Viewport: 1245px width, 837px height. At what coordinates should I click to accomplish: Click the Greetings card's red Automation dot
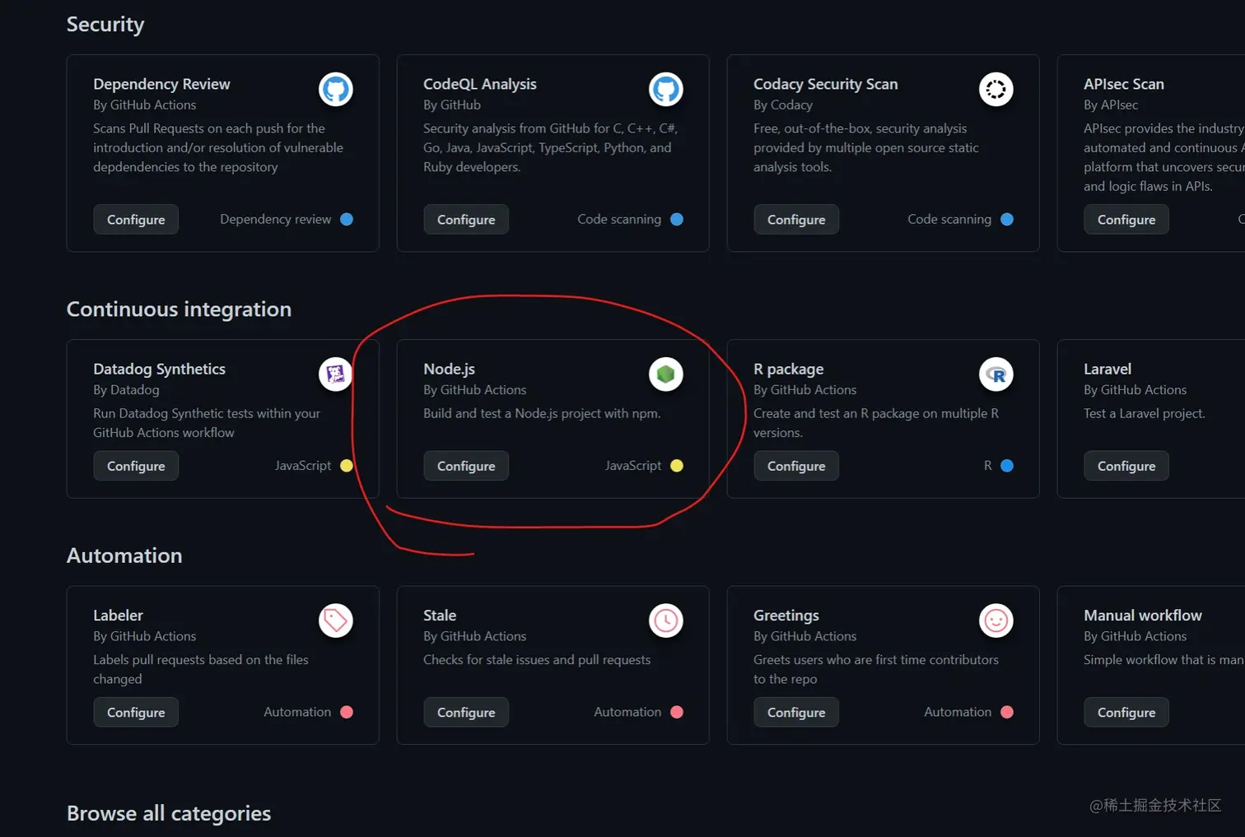[x=1007, y=712]
